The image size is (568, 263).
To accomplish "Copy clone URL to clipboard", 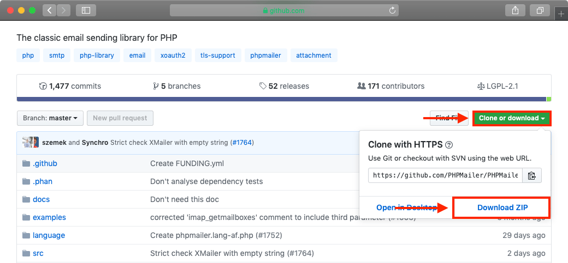I will tap(531, 176).
